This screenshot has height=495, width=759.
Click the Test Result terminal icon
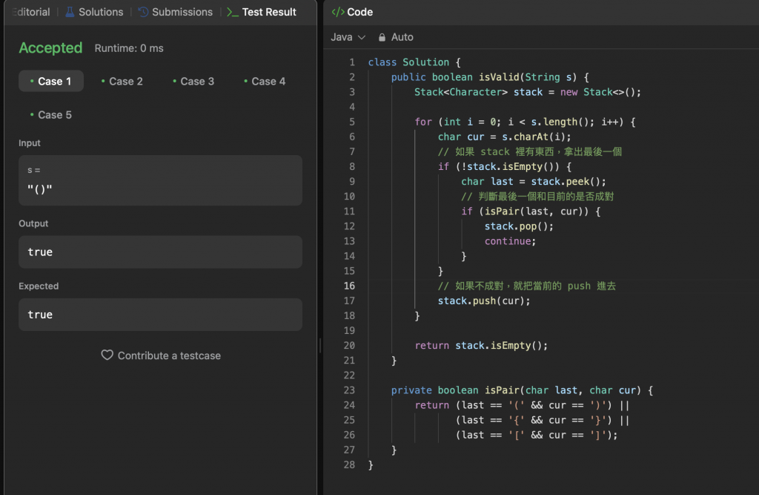click(x=232, y=12)
